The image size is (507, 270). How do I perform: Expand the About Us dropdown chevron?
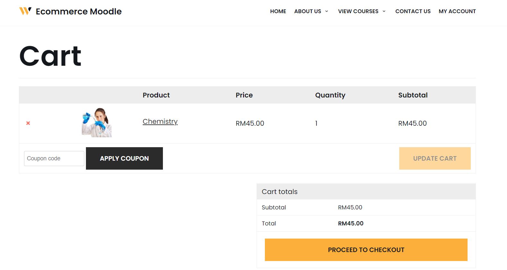(326, 11)
